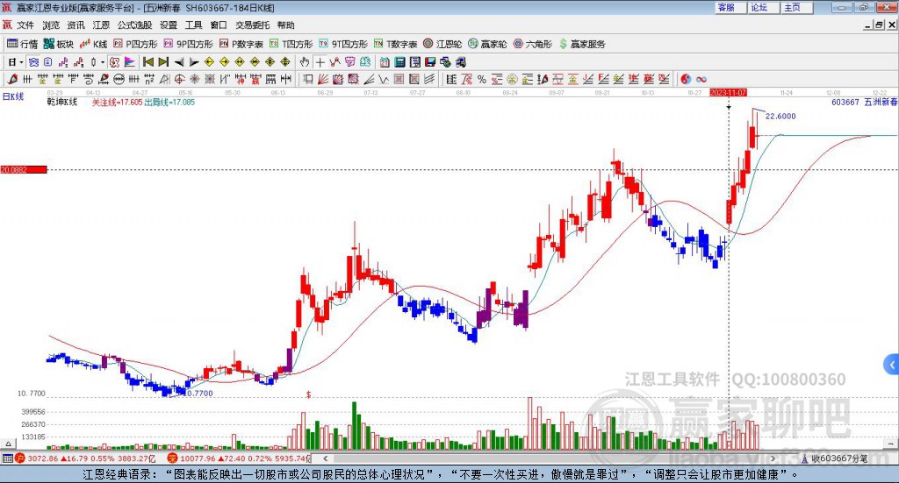Viewport: 899px width, 483px height.
Task: Open the T数字表 tool
Action: (x=396, y=44)
